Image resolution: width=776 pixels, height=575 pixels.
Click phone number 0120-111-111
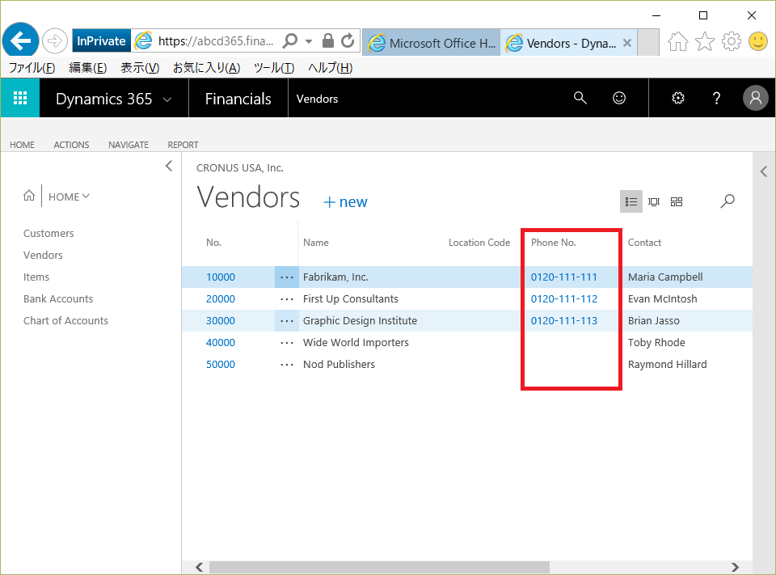point(564,277)
